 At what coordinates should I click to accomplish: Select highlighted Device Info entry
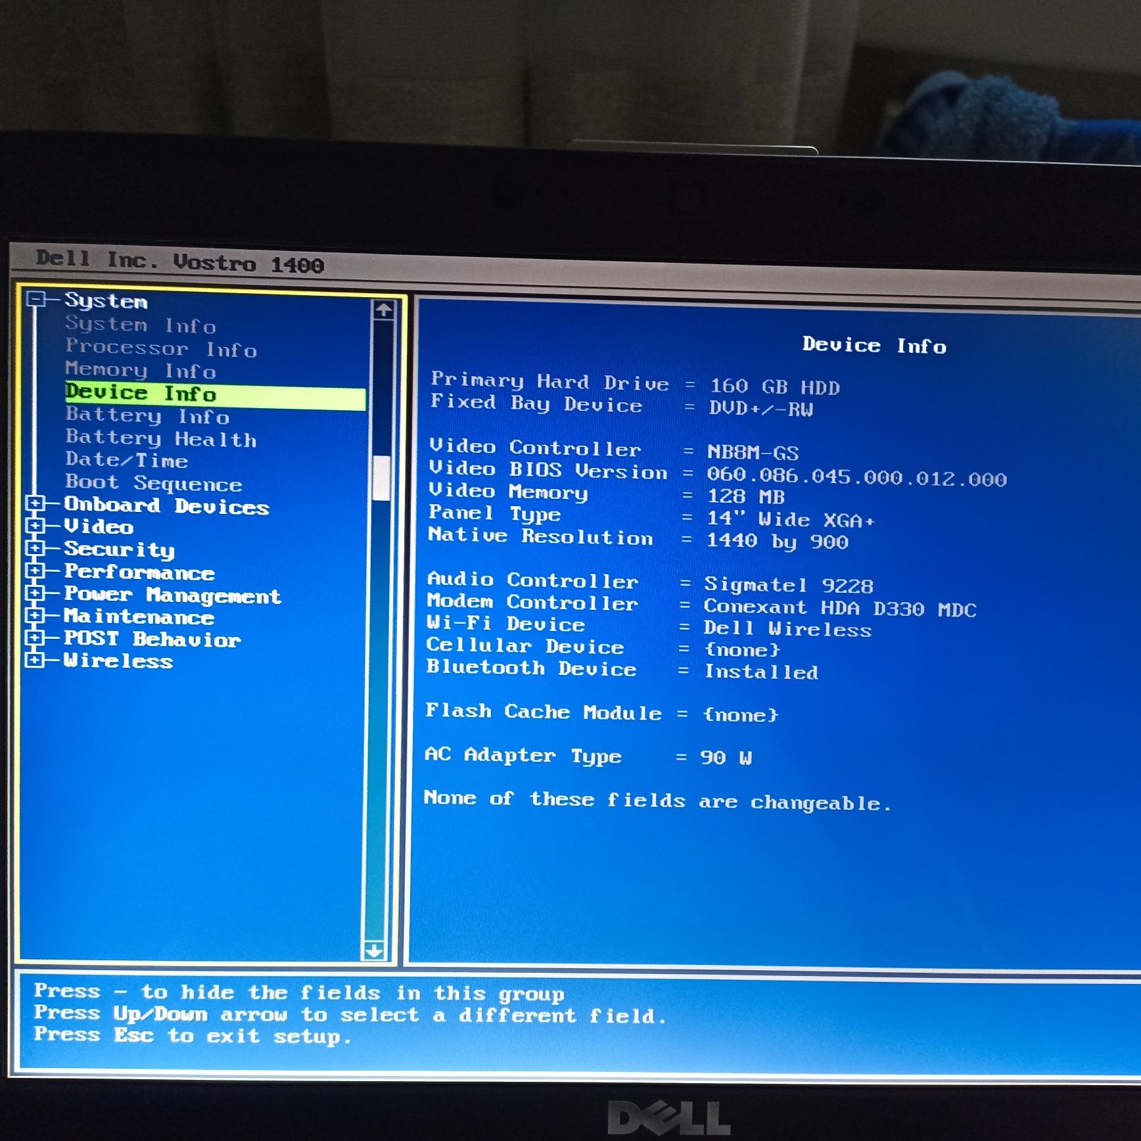click(x=215, y=394)
